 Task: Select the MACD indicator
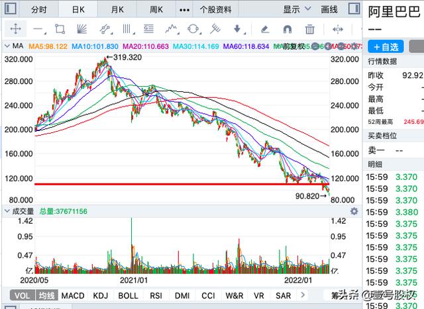73,296
